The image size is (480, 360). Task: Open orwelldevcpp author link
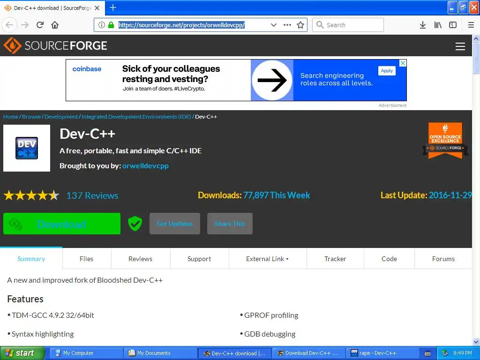click(x=145, y=165)
